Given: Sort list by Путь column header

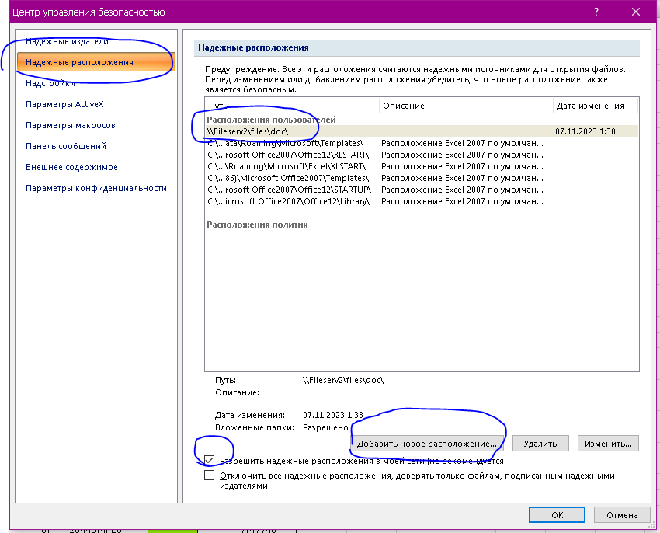Looking at the screenshot, I should pyautogui.click(x=292, y=106).
